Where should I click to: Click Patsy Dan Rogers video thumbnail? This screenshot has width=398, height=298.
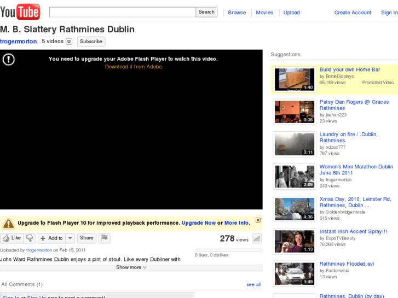click(x=295, y=112)
